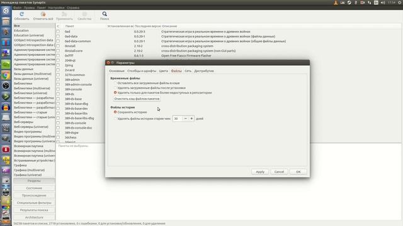This screenshot has height=226, width=403.
Task: Select Оставлять все загруженные файлы в кэше
Action: click(x=115, y=83)
